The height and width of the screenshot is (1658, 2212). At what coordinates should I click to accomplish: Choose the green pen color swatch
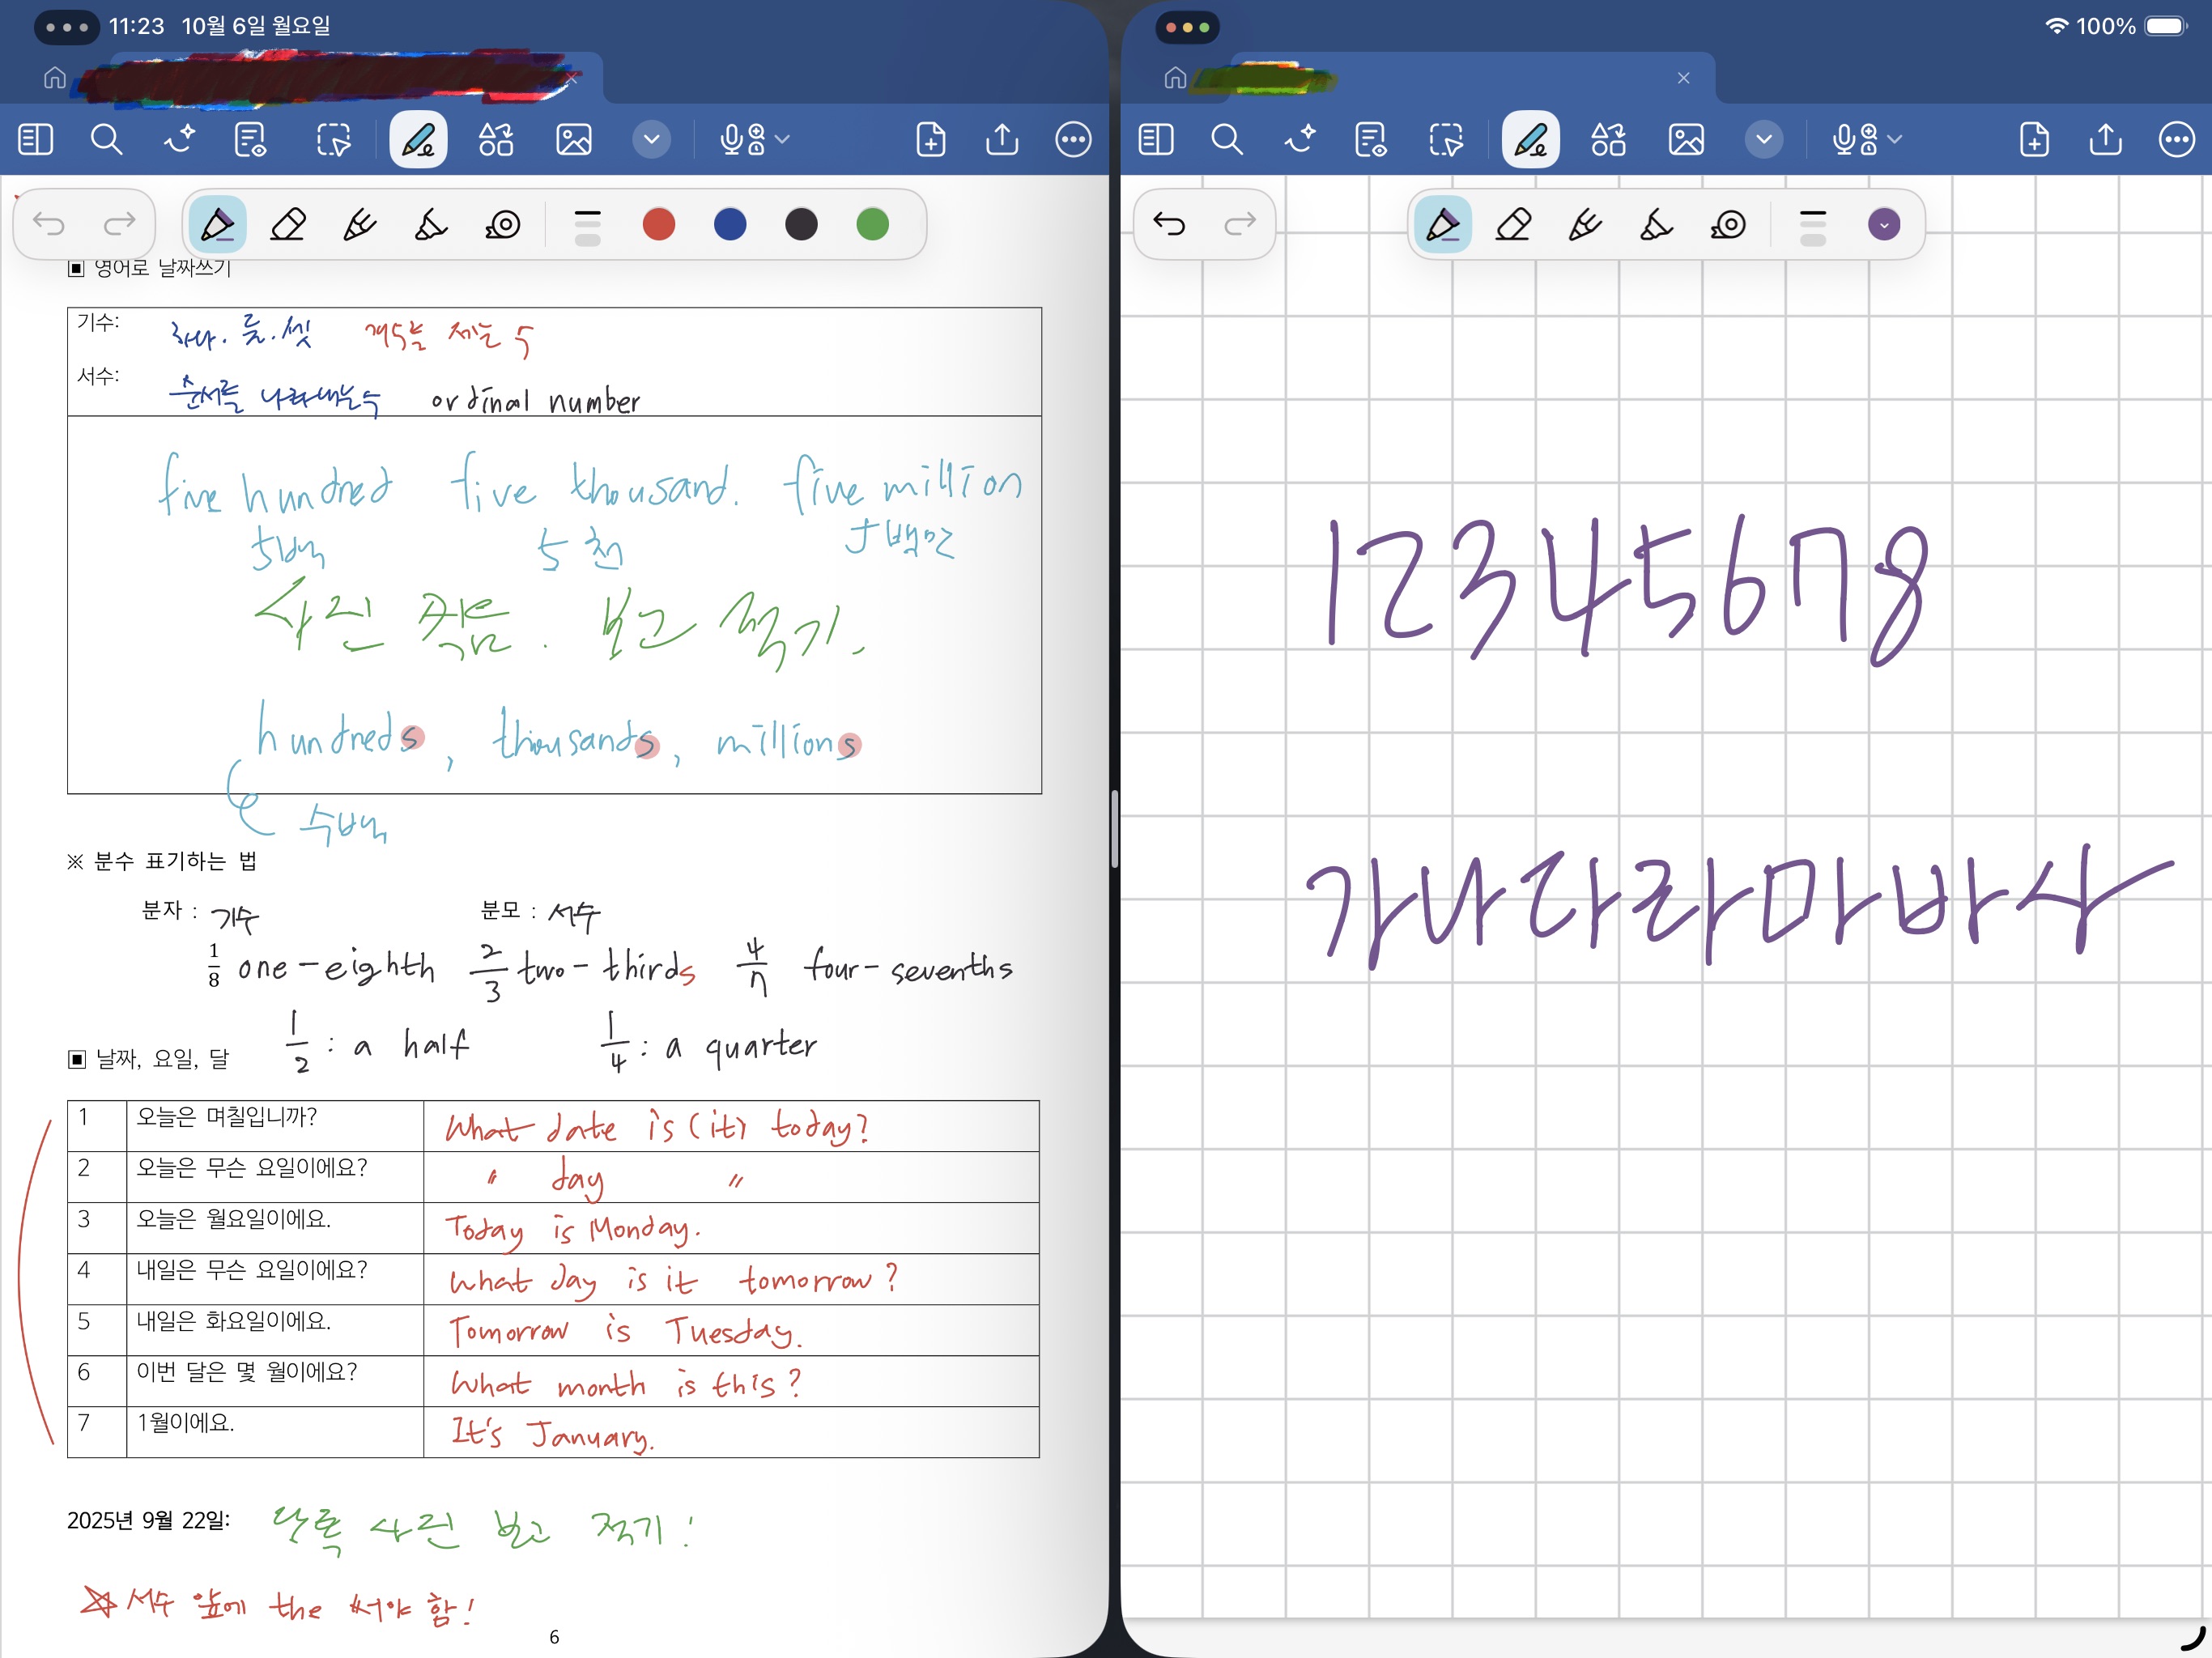pyautogui.click(x=872, y=224)
